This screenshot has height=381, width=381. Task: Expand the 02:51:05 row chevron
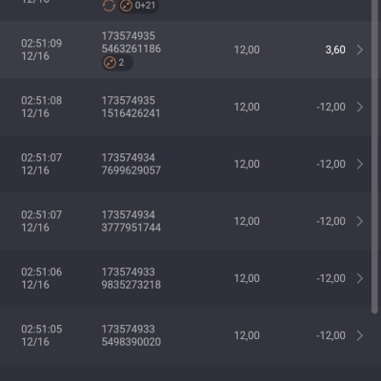[x=359, y=335]
